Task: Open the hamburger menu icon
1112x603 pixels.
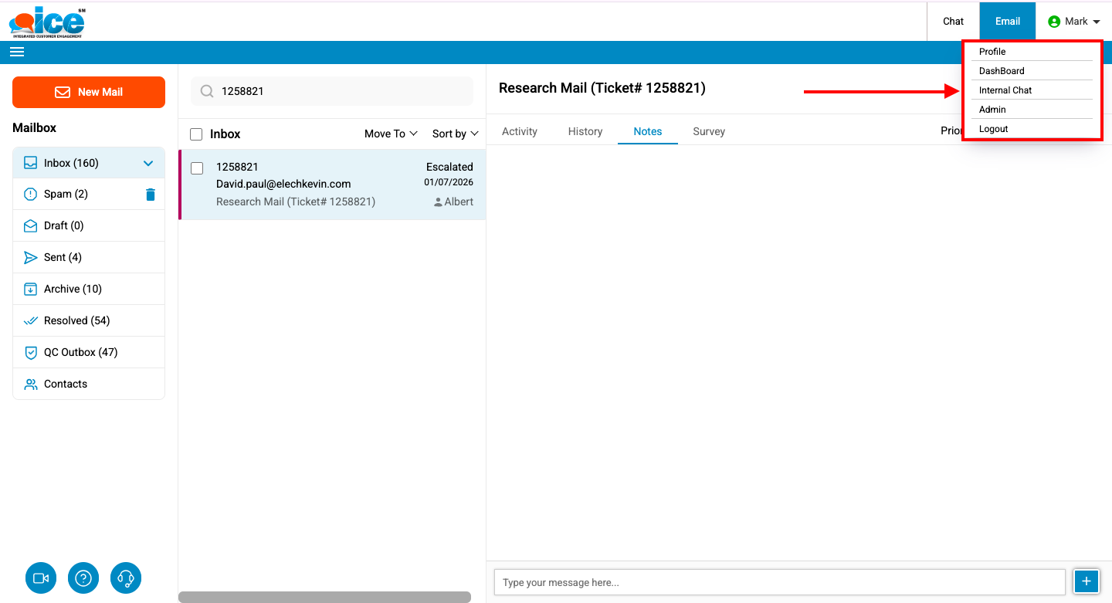Action: (x=17, y=52)
